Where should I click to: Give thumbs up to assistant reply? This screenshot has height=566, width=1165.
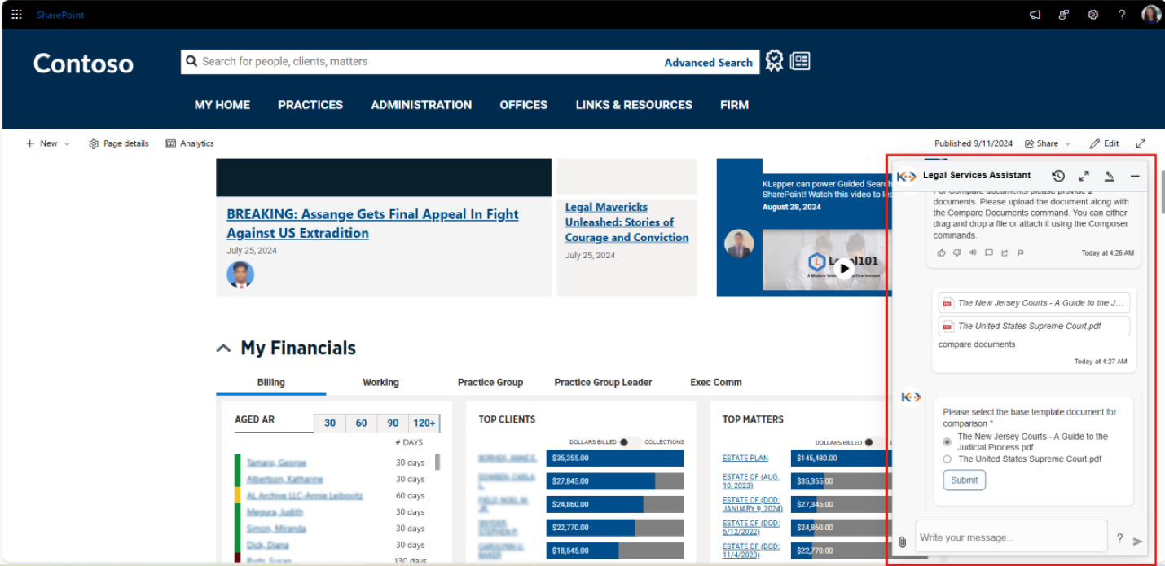point(942,252)
